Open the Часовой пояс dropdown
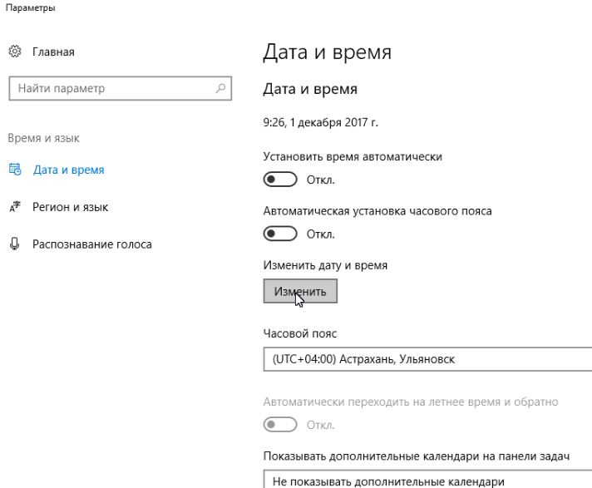Screen dimensions: 592x488 point(427,359)
